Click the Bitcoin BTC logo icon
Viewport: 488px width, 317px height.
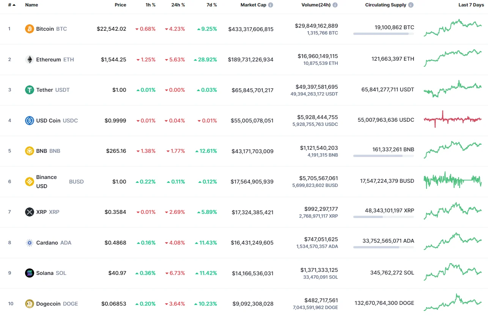29,28
